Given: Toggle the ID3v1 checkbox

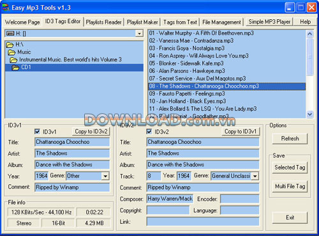Looking at the screenshot, I should (37, 132).
